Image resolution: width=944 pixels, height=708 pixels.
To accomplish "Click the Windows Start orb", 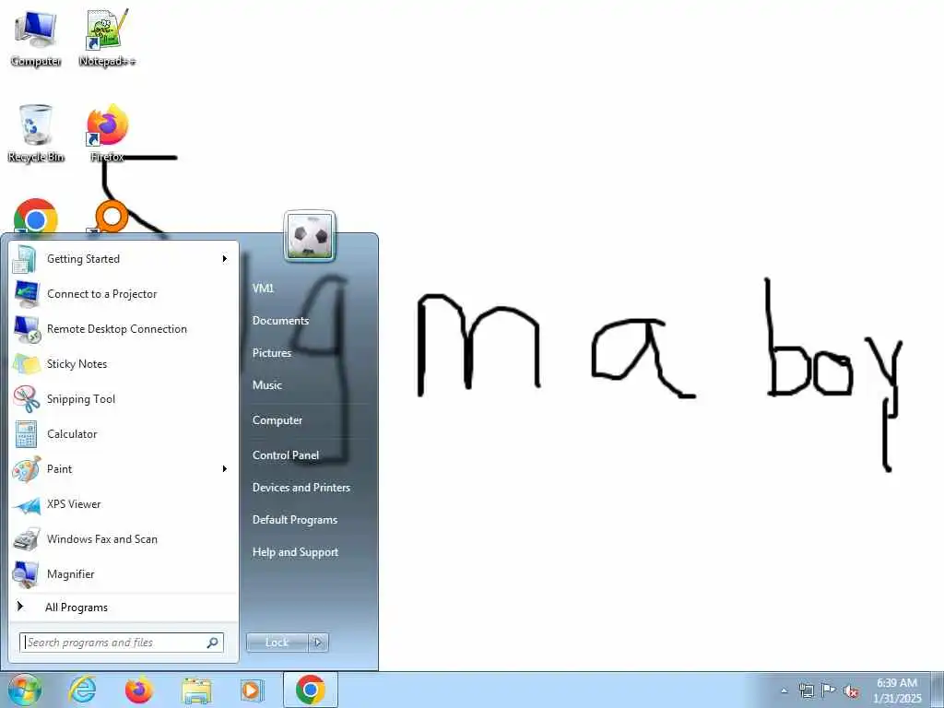I will (25, 690).
